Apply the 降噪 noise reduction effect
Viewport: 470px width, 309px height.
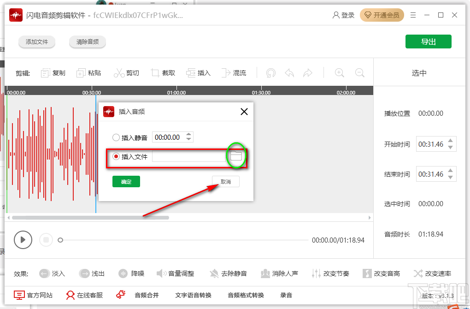pos(131,273)
